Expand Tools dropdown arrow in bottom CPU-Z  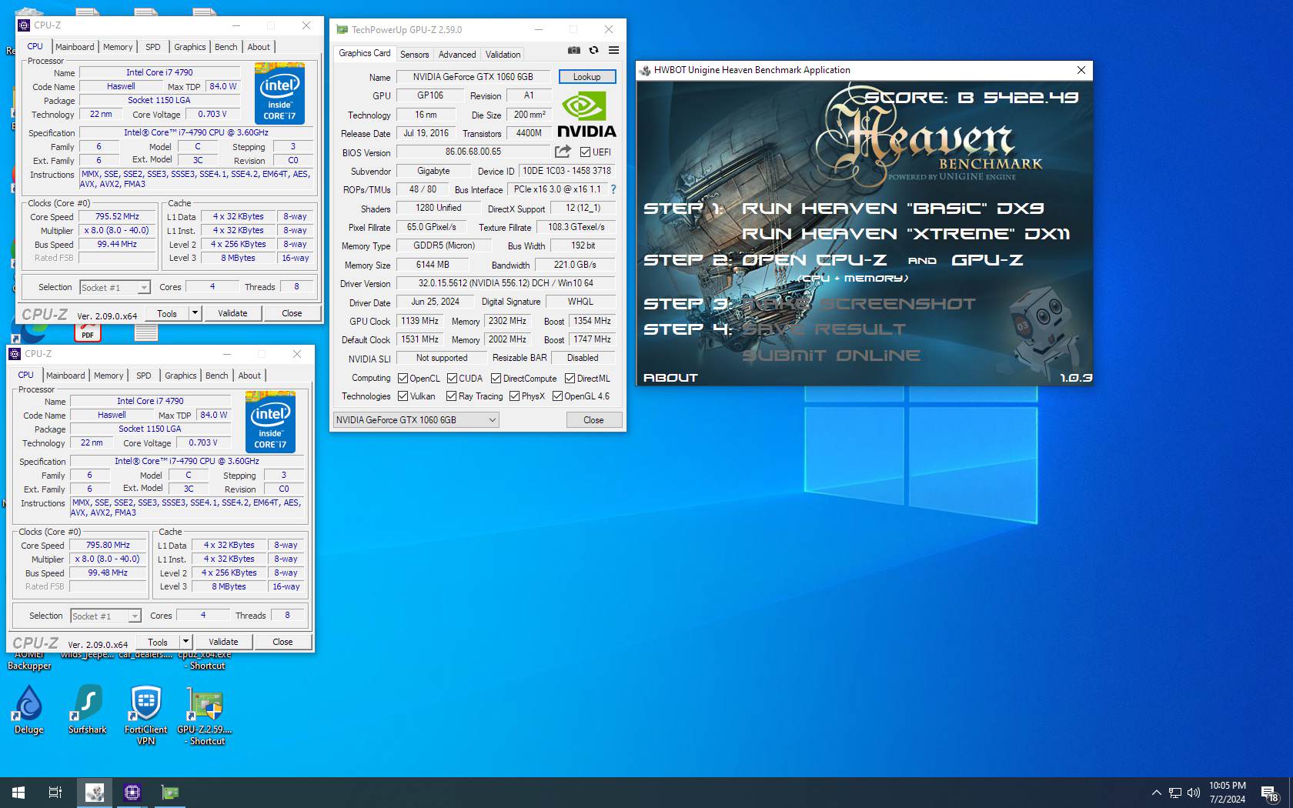185,642
